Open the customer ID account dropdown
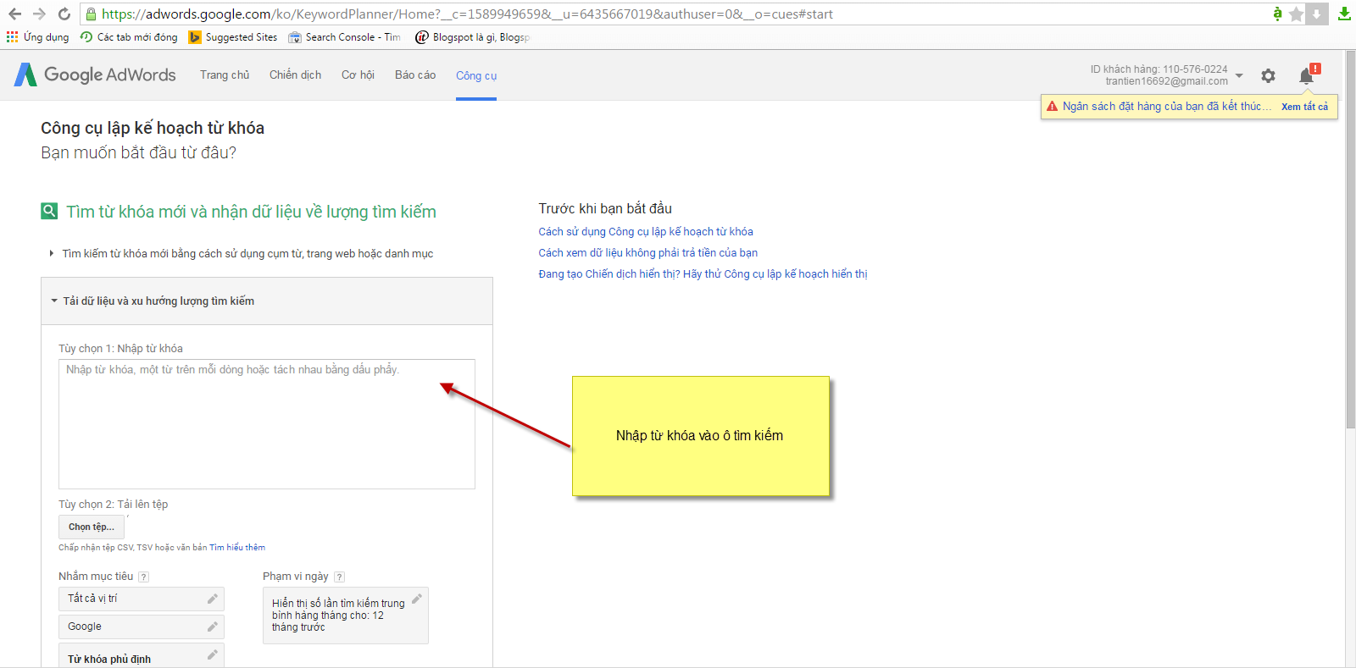Screen dimensions: 1356x668 [x=1239, y=76]
